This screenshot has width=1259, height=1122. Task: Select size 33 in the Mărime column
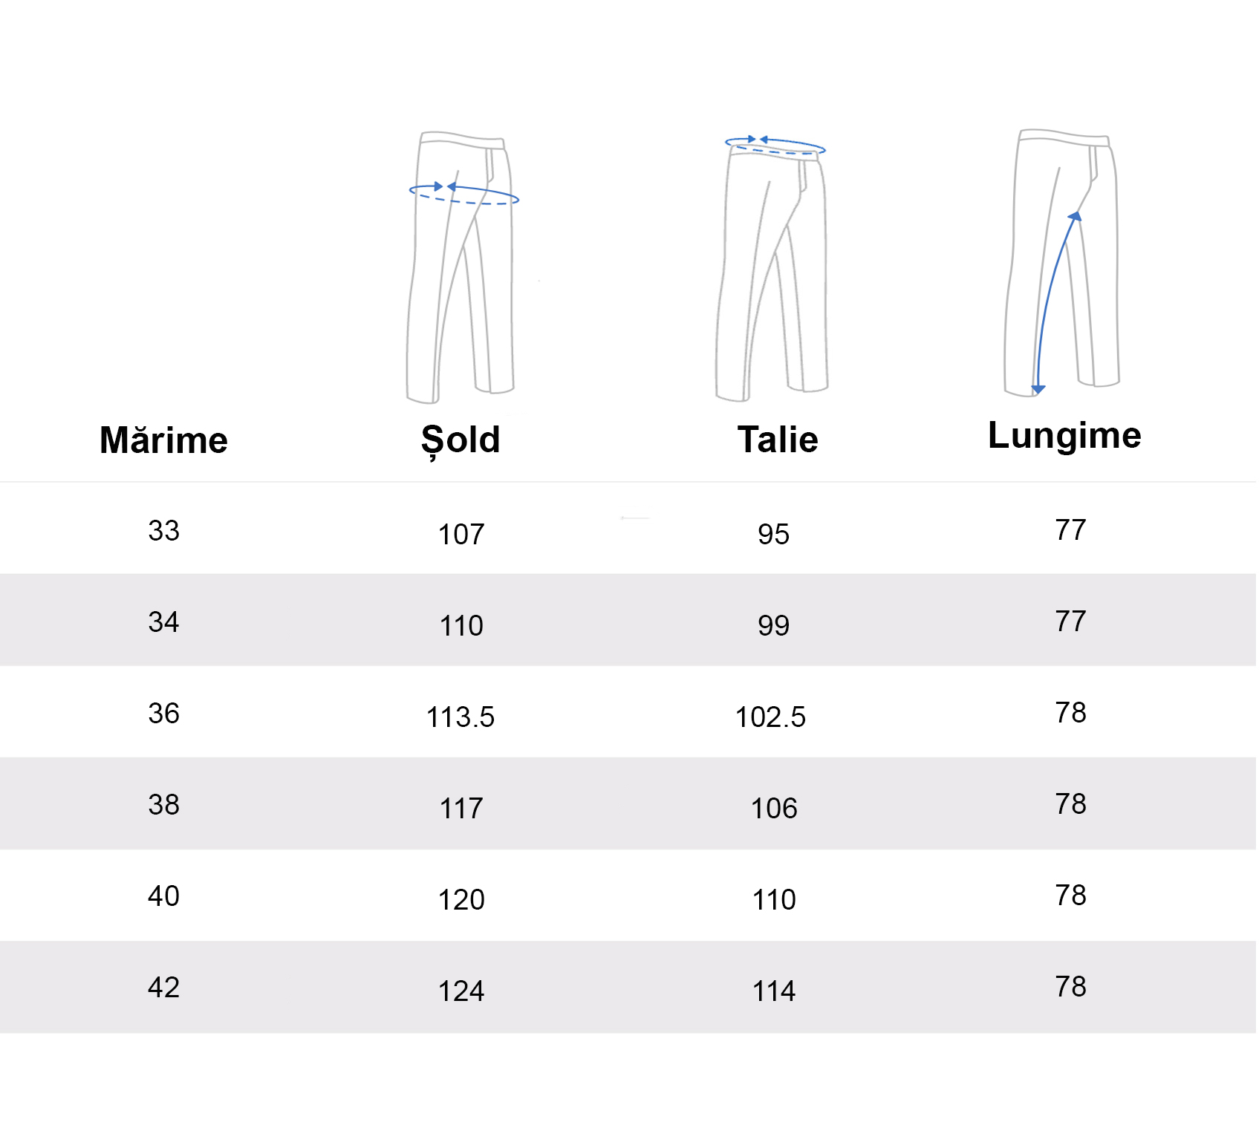point(163,531)
